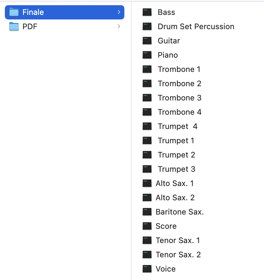Select the PDF folder name
Image resolution: width=264 pixels, height=280 pixels.
30,27
